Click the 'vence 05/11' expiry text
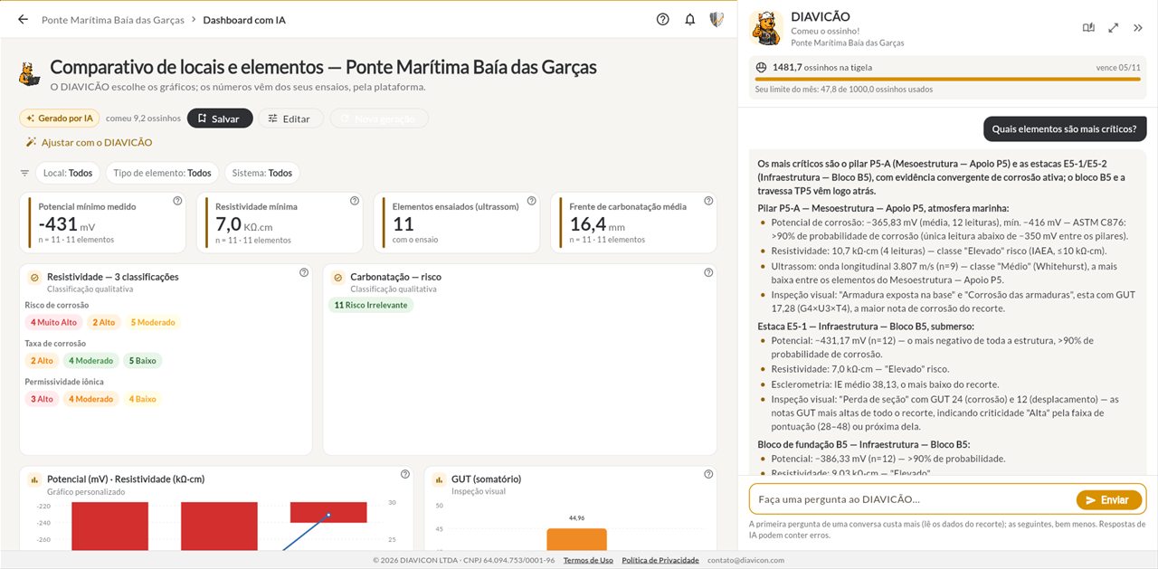This screenshot has width=1158, height=569. pos(1118,68)
